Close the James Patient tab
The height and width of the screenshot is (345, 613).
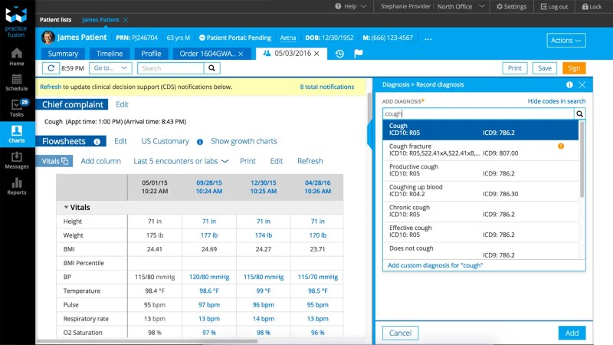126,20
